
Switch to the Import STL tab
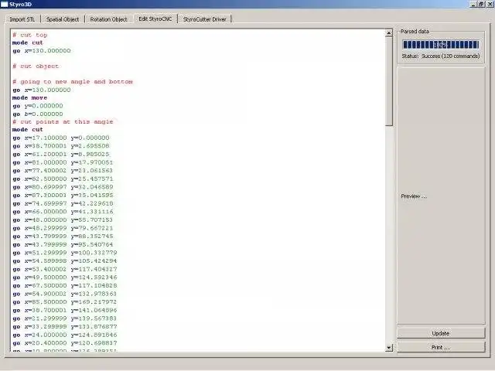22,19
